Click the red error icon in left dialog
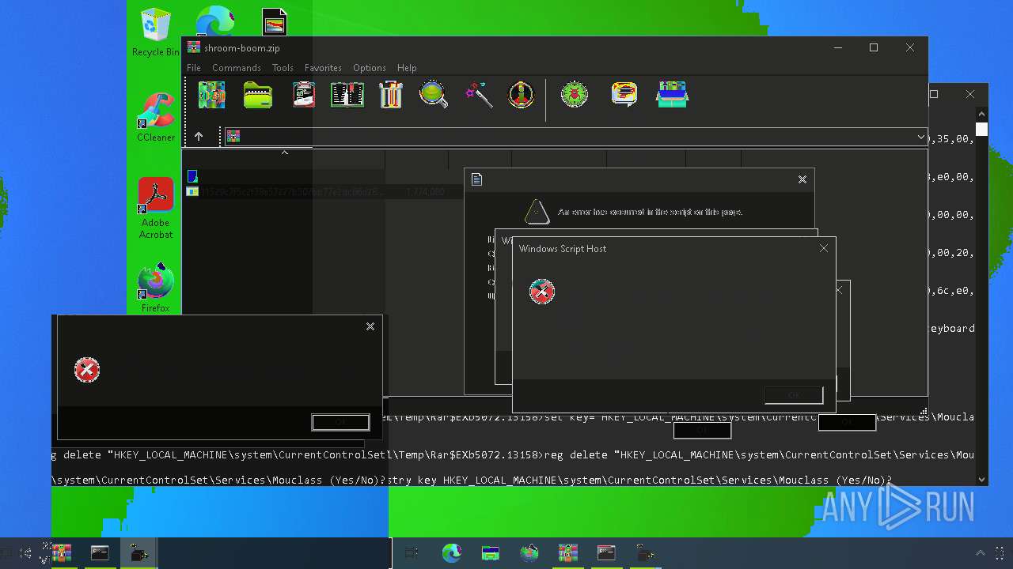Screen dimensions: 1013x569 click(x=87, y=370)
